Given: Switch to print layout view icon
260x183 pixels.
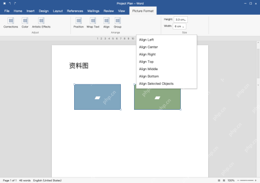Looking at the screenshot, I should [219, 180].
